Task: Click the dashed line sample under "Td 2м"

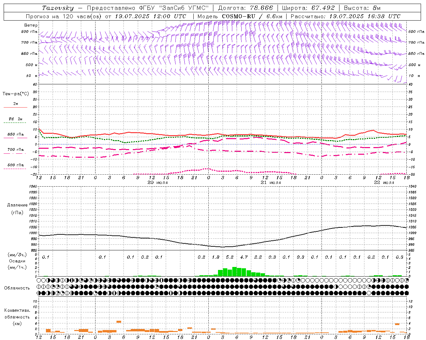Action: [15, 123]
